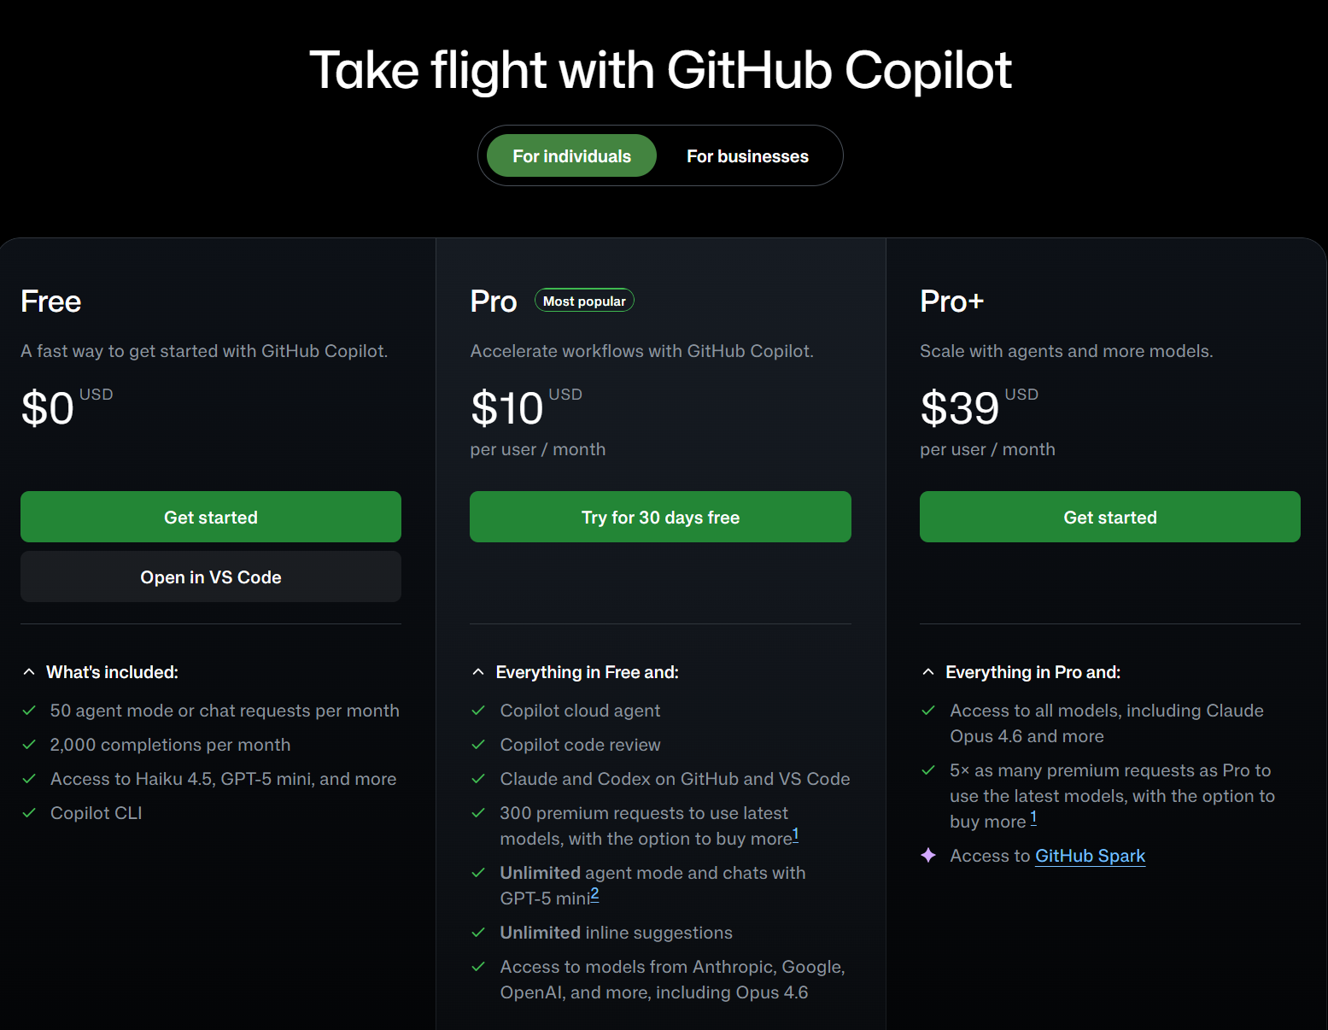The image size is (1328, 1030).
Task: Click checkmark next to Copilot CLI
Action: pos(29,813)
